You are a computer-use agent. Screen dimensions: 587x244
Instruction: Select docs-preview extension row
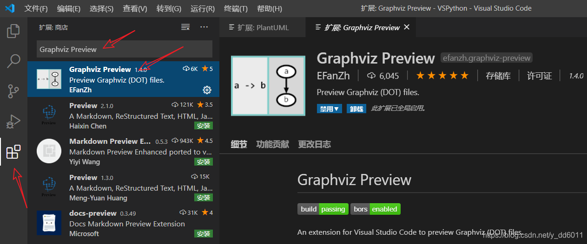point(123,223)
